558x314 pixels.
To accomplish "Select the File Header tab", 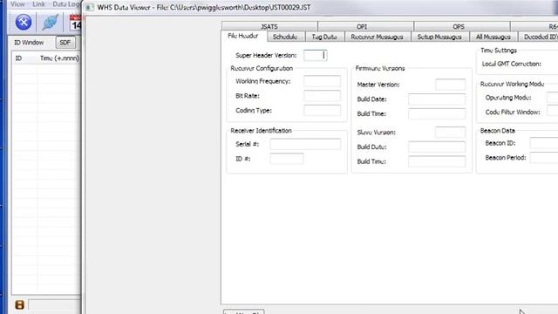I will [x=244, y=36].
